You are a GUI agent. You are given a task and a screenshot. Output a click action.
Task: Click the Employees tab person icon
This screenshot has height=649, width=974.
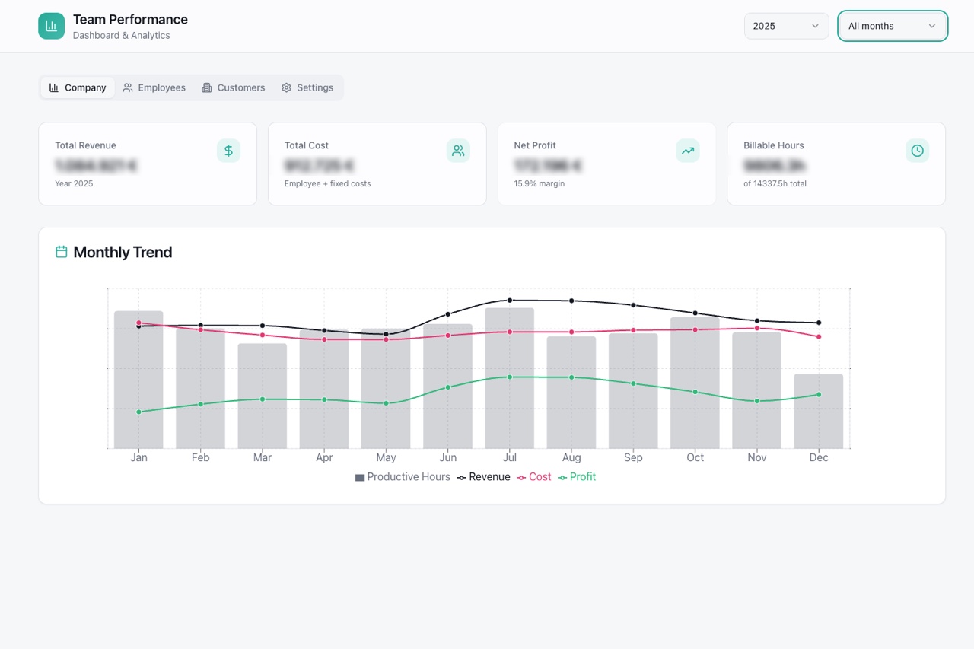click(129, 87)
